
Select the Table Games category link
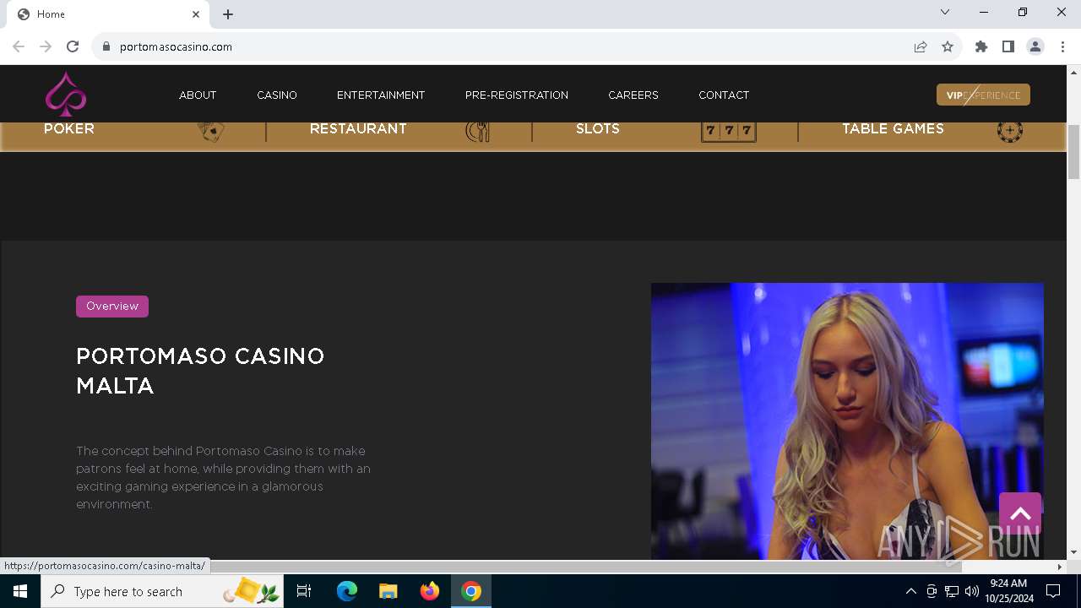click(893, 128)
